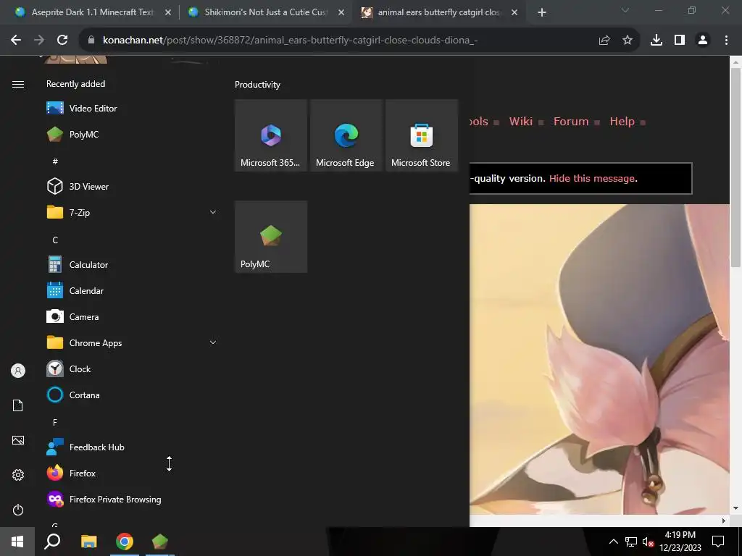The height and width of the screenshot is (556, 742).
Task: Show hidden system tray icons
Action: point(613,542)
